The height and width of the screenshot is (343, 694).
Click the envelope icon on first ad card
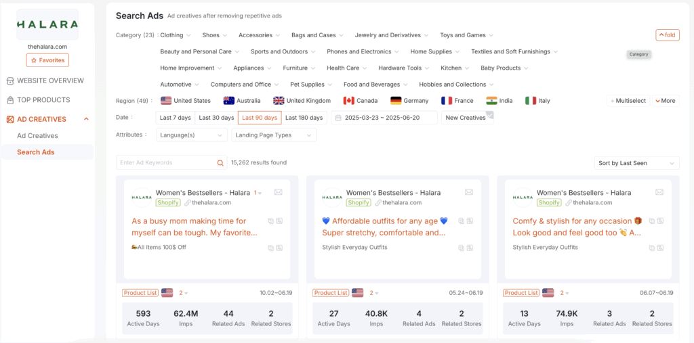279,192
